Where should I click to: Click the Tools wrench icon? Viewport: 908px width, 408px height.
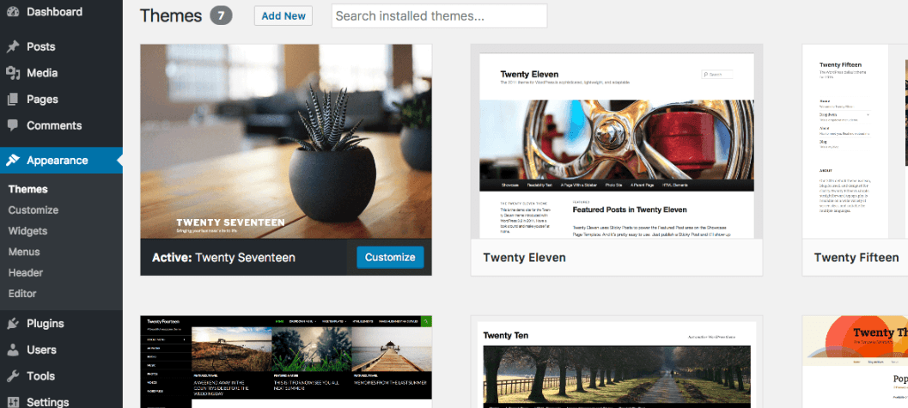(x=13, y=376)
